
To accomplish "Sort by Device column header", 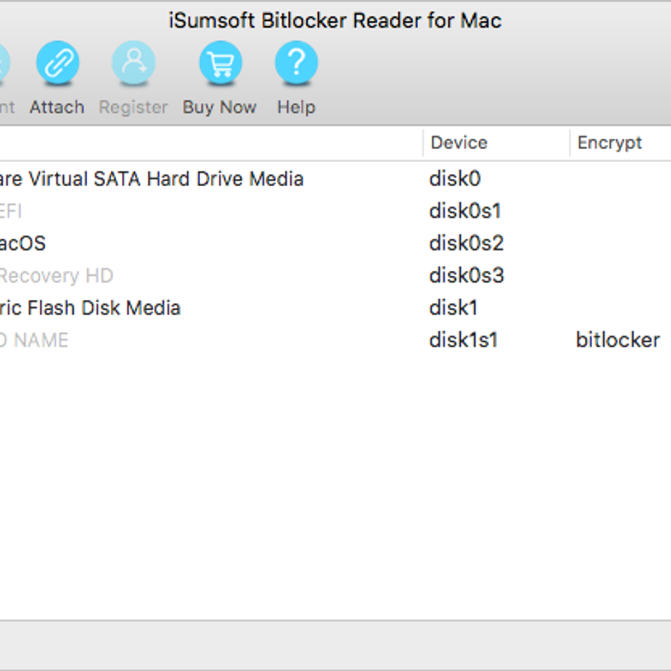I will pyautogui.click(x=459, y=143).
